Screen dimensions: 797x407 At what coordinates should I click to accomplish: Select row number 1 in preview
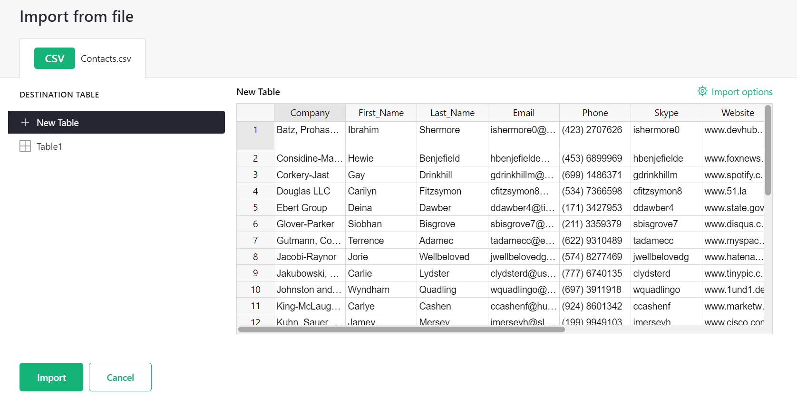coord(255,130)
